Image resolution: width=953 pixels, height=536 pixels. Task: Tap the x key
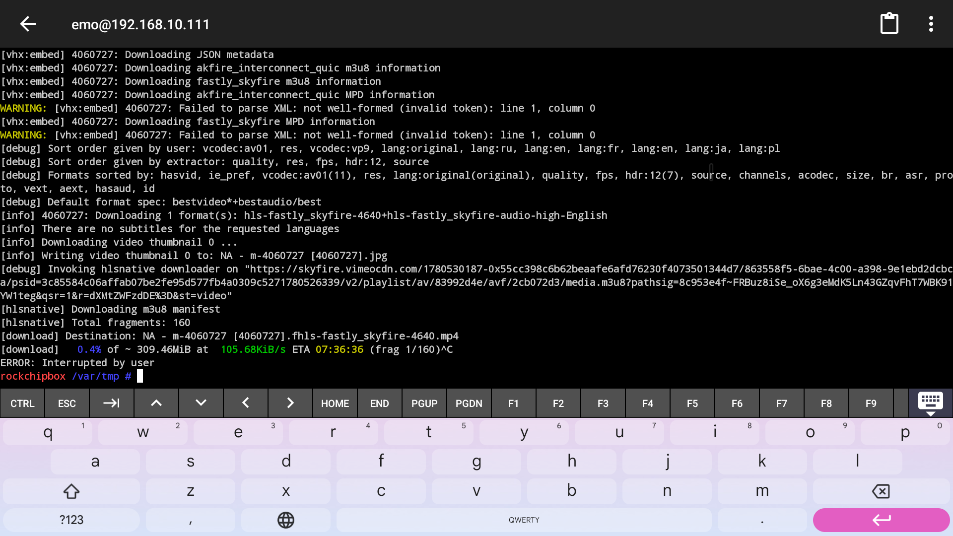point(286,491)
